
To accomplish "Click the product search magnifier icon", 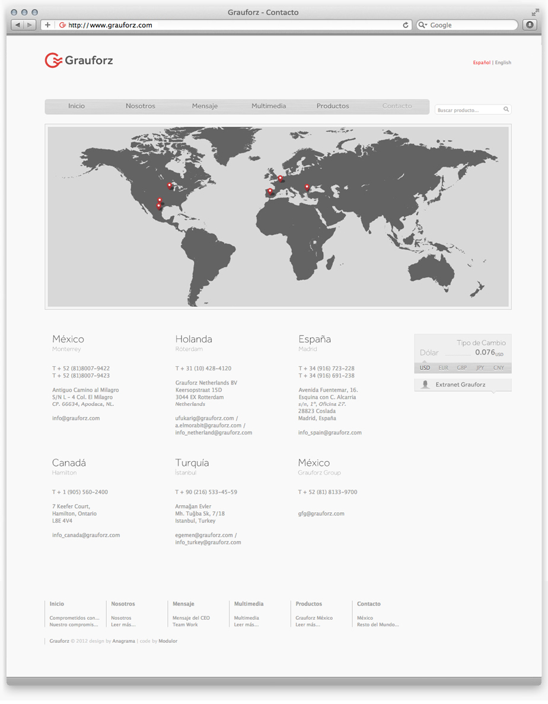I will pyautogui.click(x=506, y=109).
